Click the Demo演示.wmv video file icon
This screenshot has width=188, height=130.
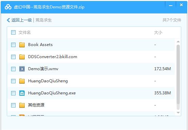pyautogui.click(x=22, y=69)
